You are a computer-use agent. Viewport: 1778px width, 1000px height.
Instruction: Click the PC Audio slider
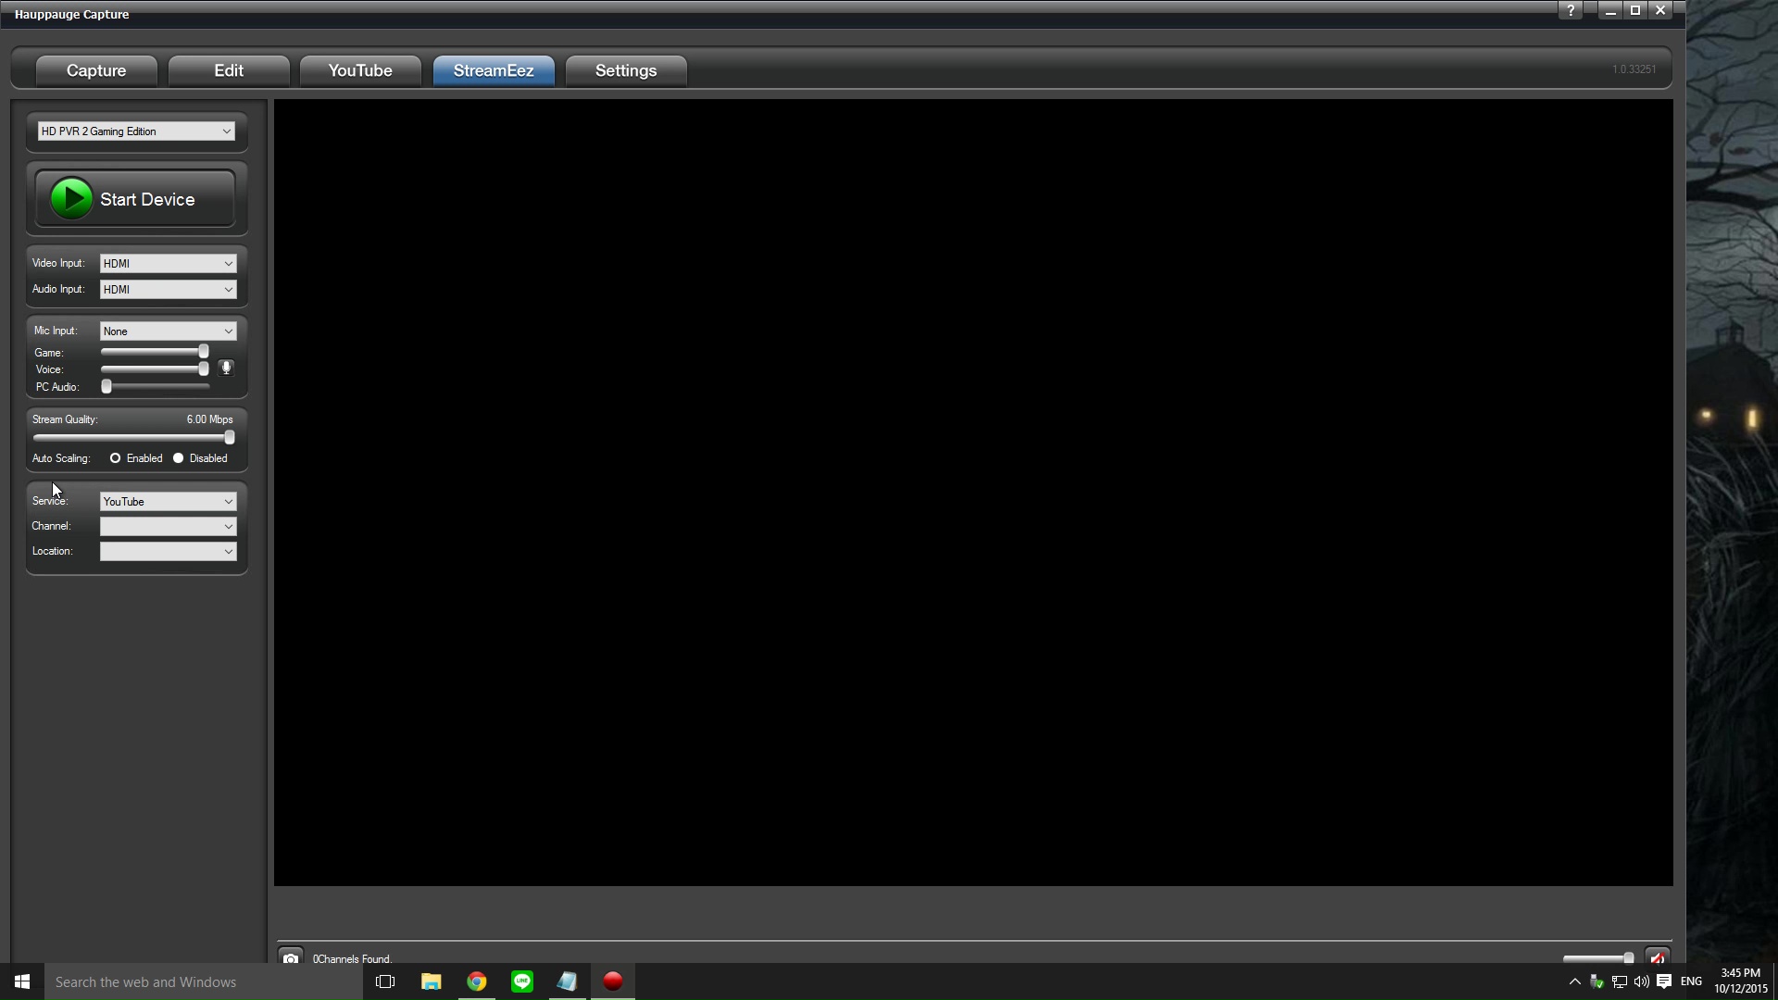[x=155, y=386]
